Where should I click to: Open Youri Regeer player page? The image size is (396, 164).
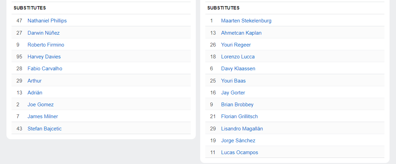[x=236, y=45]
